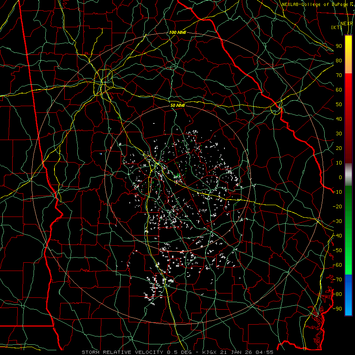This screenshot has height=355, width=355.
Task: Click the 30 value on the velocity scale
Action: pos(339,134)
